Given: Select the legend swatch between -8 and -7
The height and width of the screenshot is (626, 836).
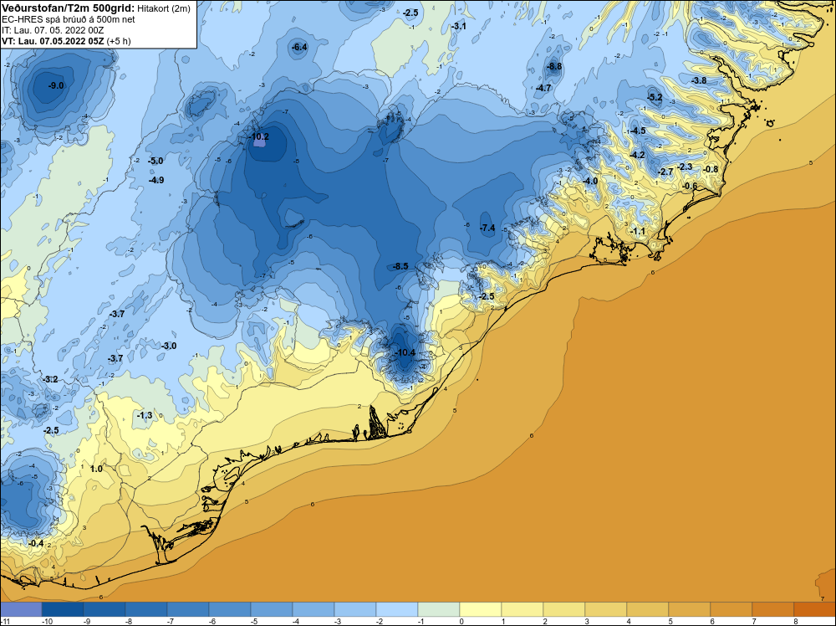Looking at the screenshot, I should tap(146, 609).
